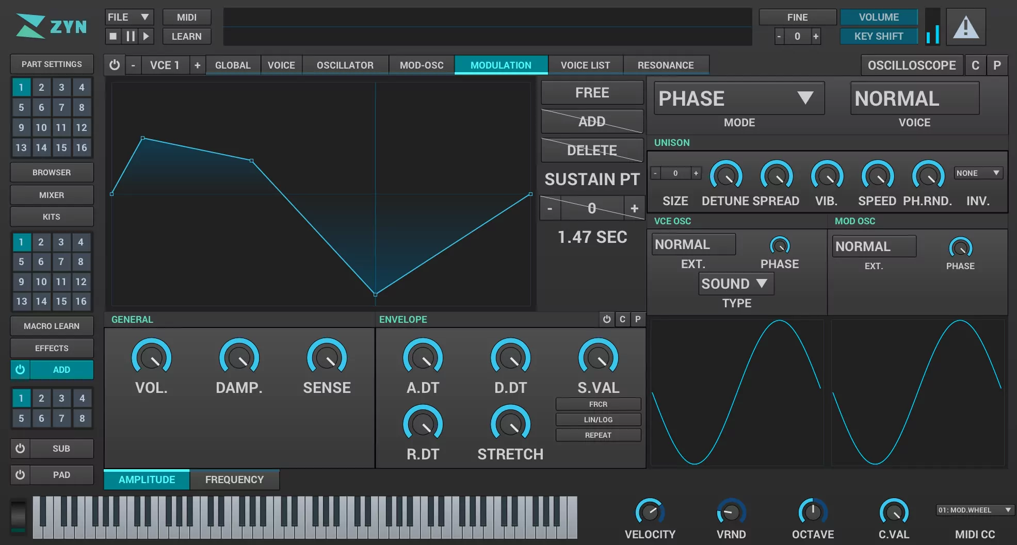Select the FREQUENCY modulation tab

pos(234,480)
